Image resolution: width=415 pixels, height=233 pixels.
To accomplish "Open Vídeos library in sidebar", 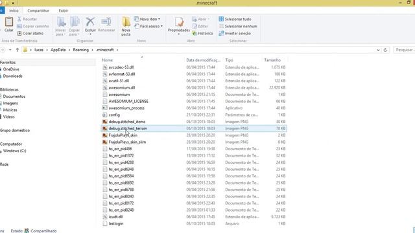I will 8,116.
